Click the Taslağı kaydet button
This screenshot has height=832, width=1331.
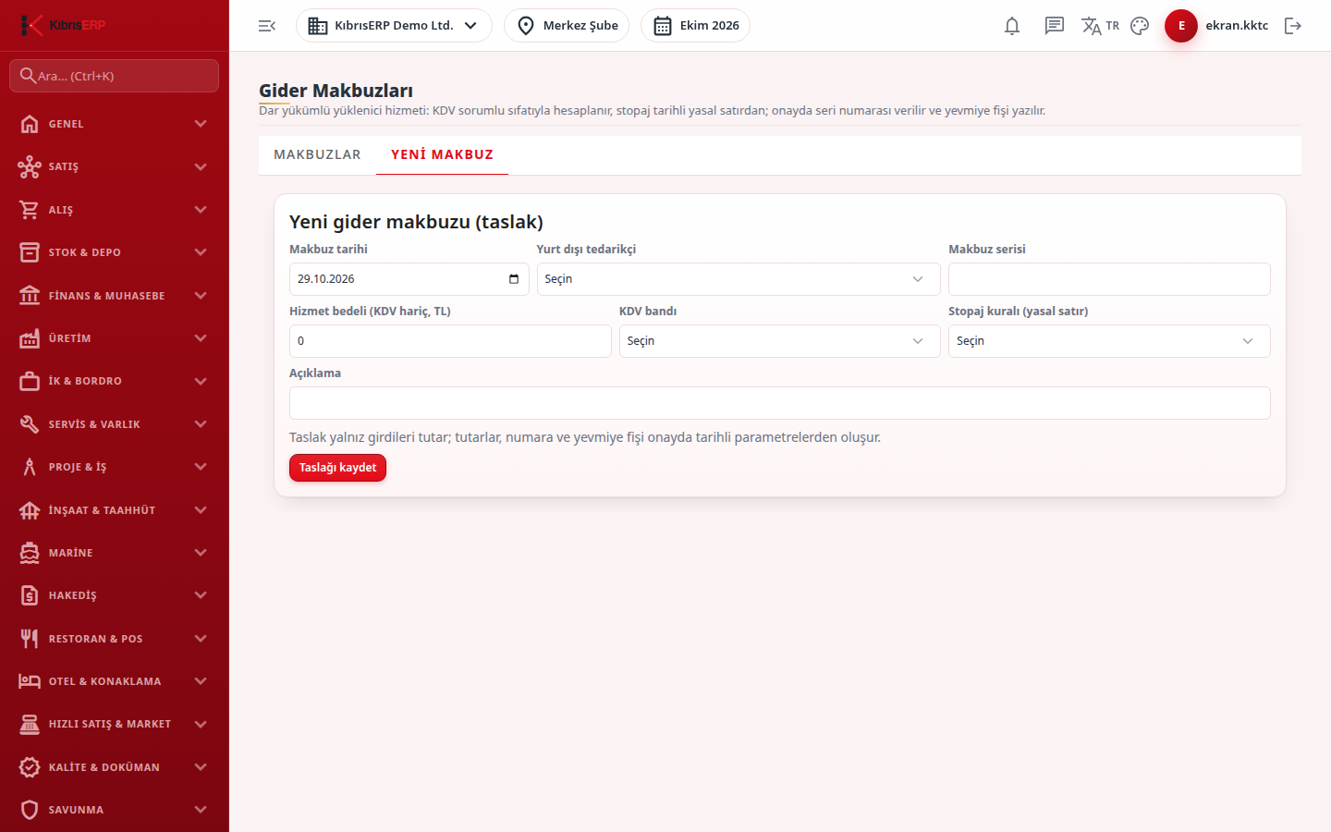click(x=337, y=468)
